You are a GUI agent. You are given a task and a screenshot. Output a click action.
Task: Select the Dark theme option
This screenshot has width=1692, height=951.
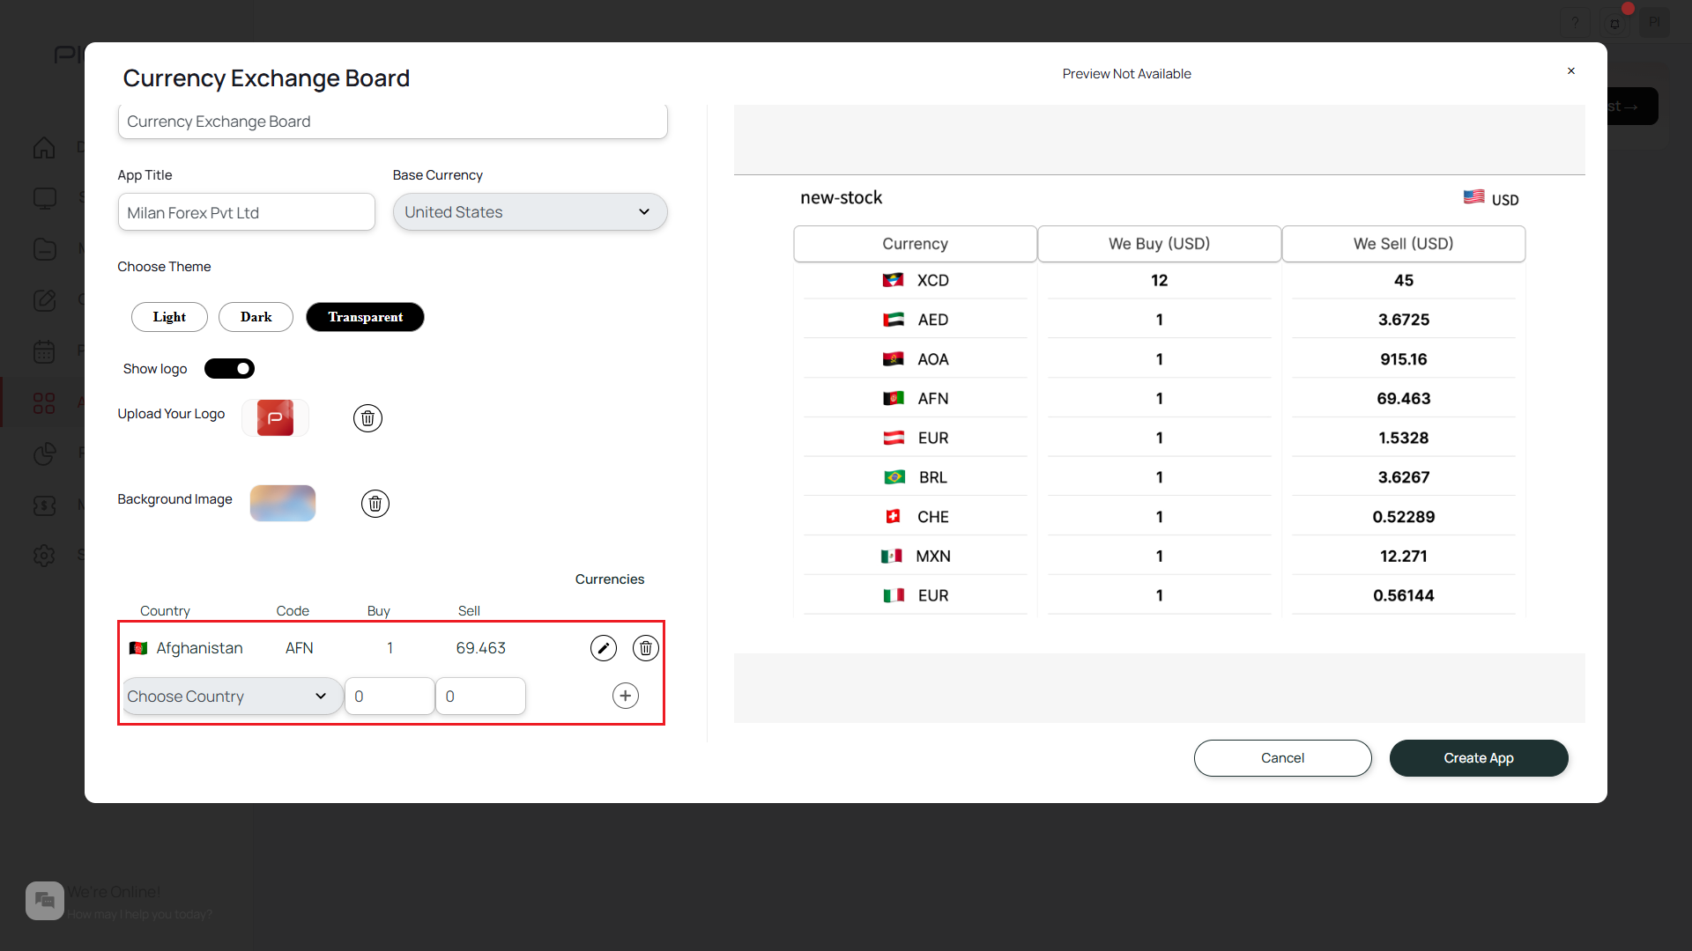pos(256,317)
